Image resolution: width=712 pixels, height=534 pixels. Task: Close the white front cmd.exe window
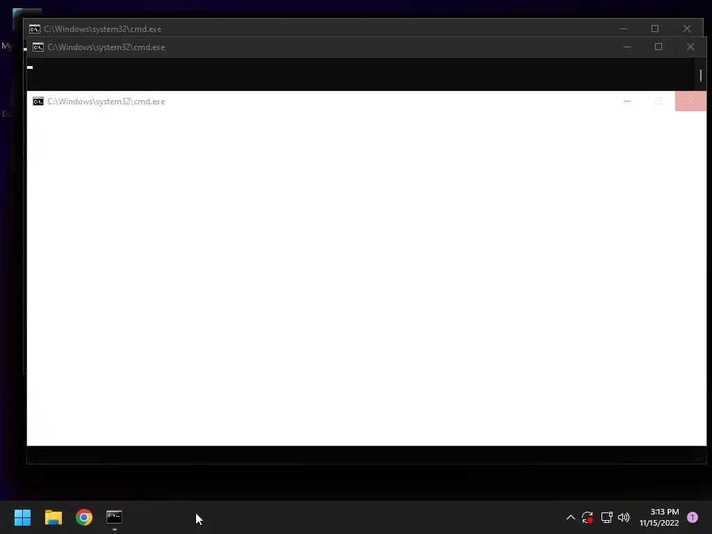(x=690, y=102)
